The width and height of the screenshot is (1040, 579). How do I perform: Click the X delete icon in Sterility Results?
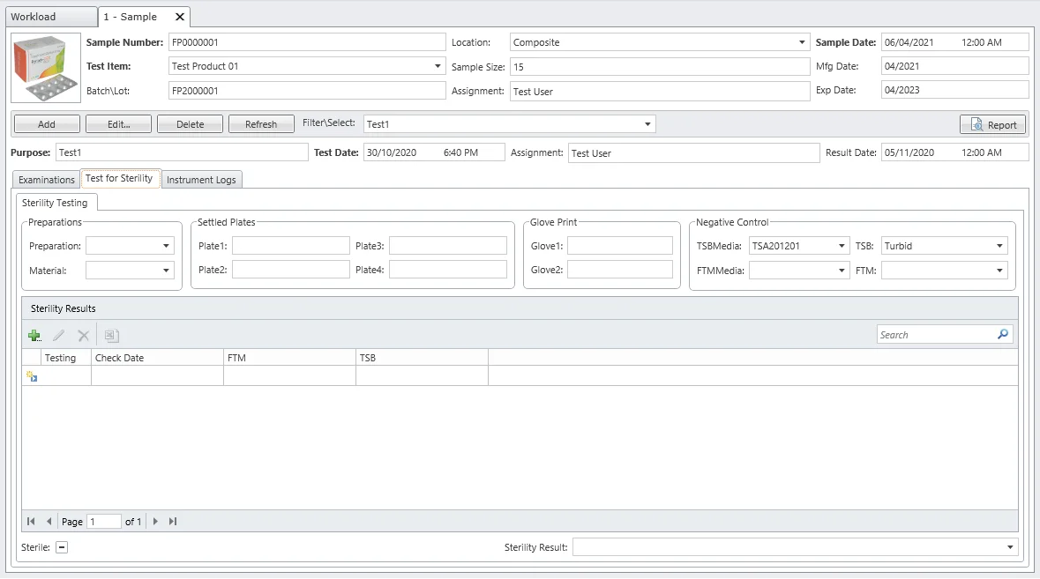coord(83,335)
